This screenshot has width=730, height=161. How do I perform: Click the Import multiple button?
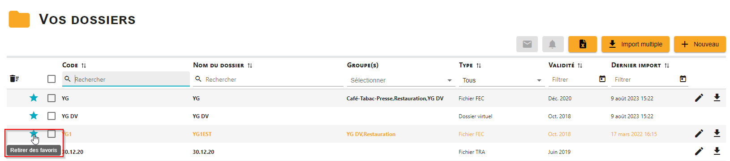click(636, 44)
